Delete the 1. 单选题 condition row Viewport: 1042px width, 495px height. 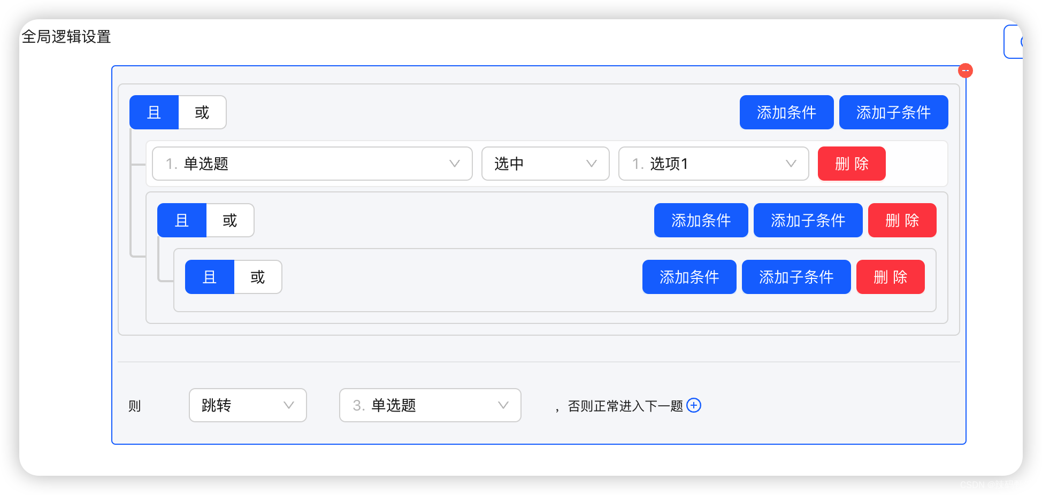pyautogui.click(x=852, y=164)
